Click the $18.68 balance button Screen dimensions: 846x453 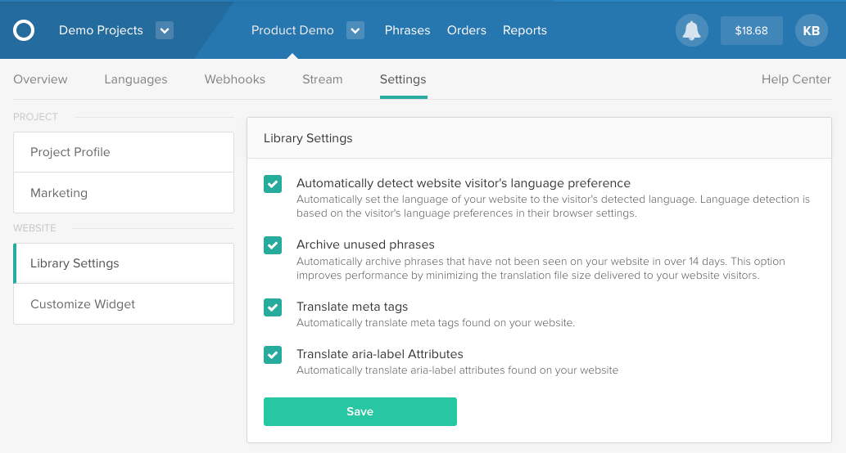click(x=752, y=30)
